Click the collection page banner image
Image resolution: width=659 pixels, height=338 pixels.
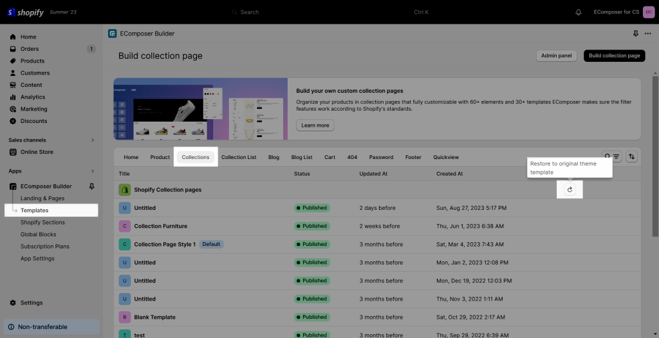(x=201, y=109)
